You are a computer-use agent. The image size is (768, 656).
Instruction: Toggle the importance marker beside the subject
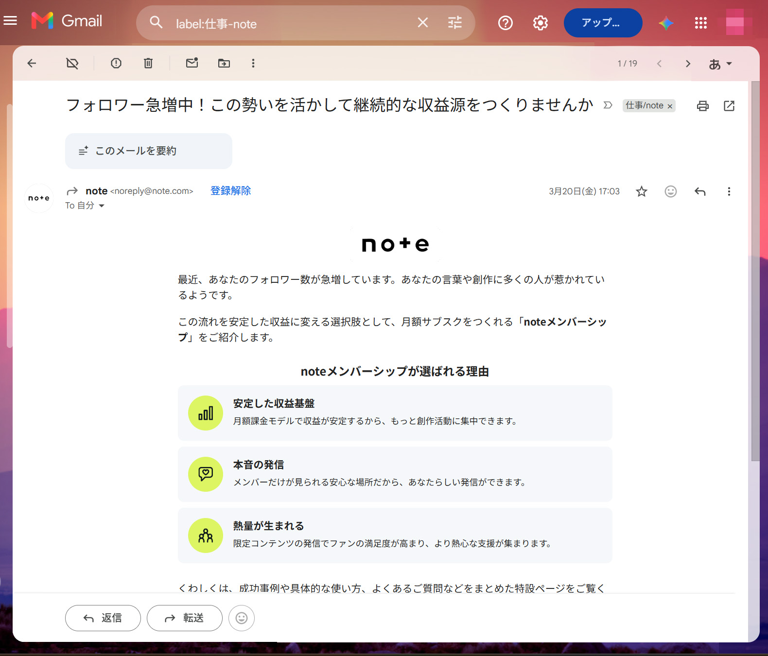click(608, 105)
